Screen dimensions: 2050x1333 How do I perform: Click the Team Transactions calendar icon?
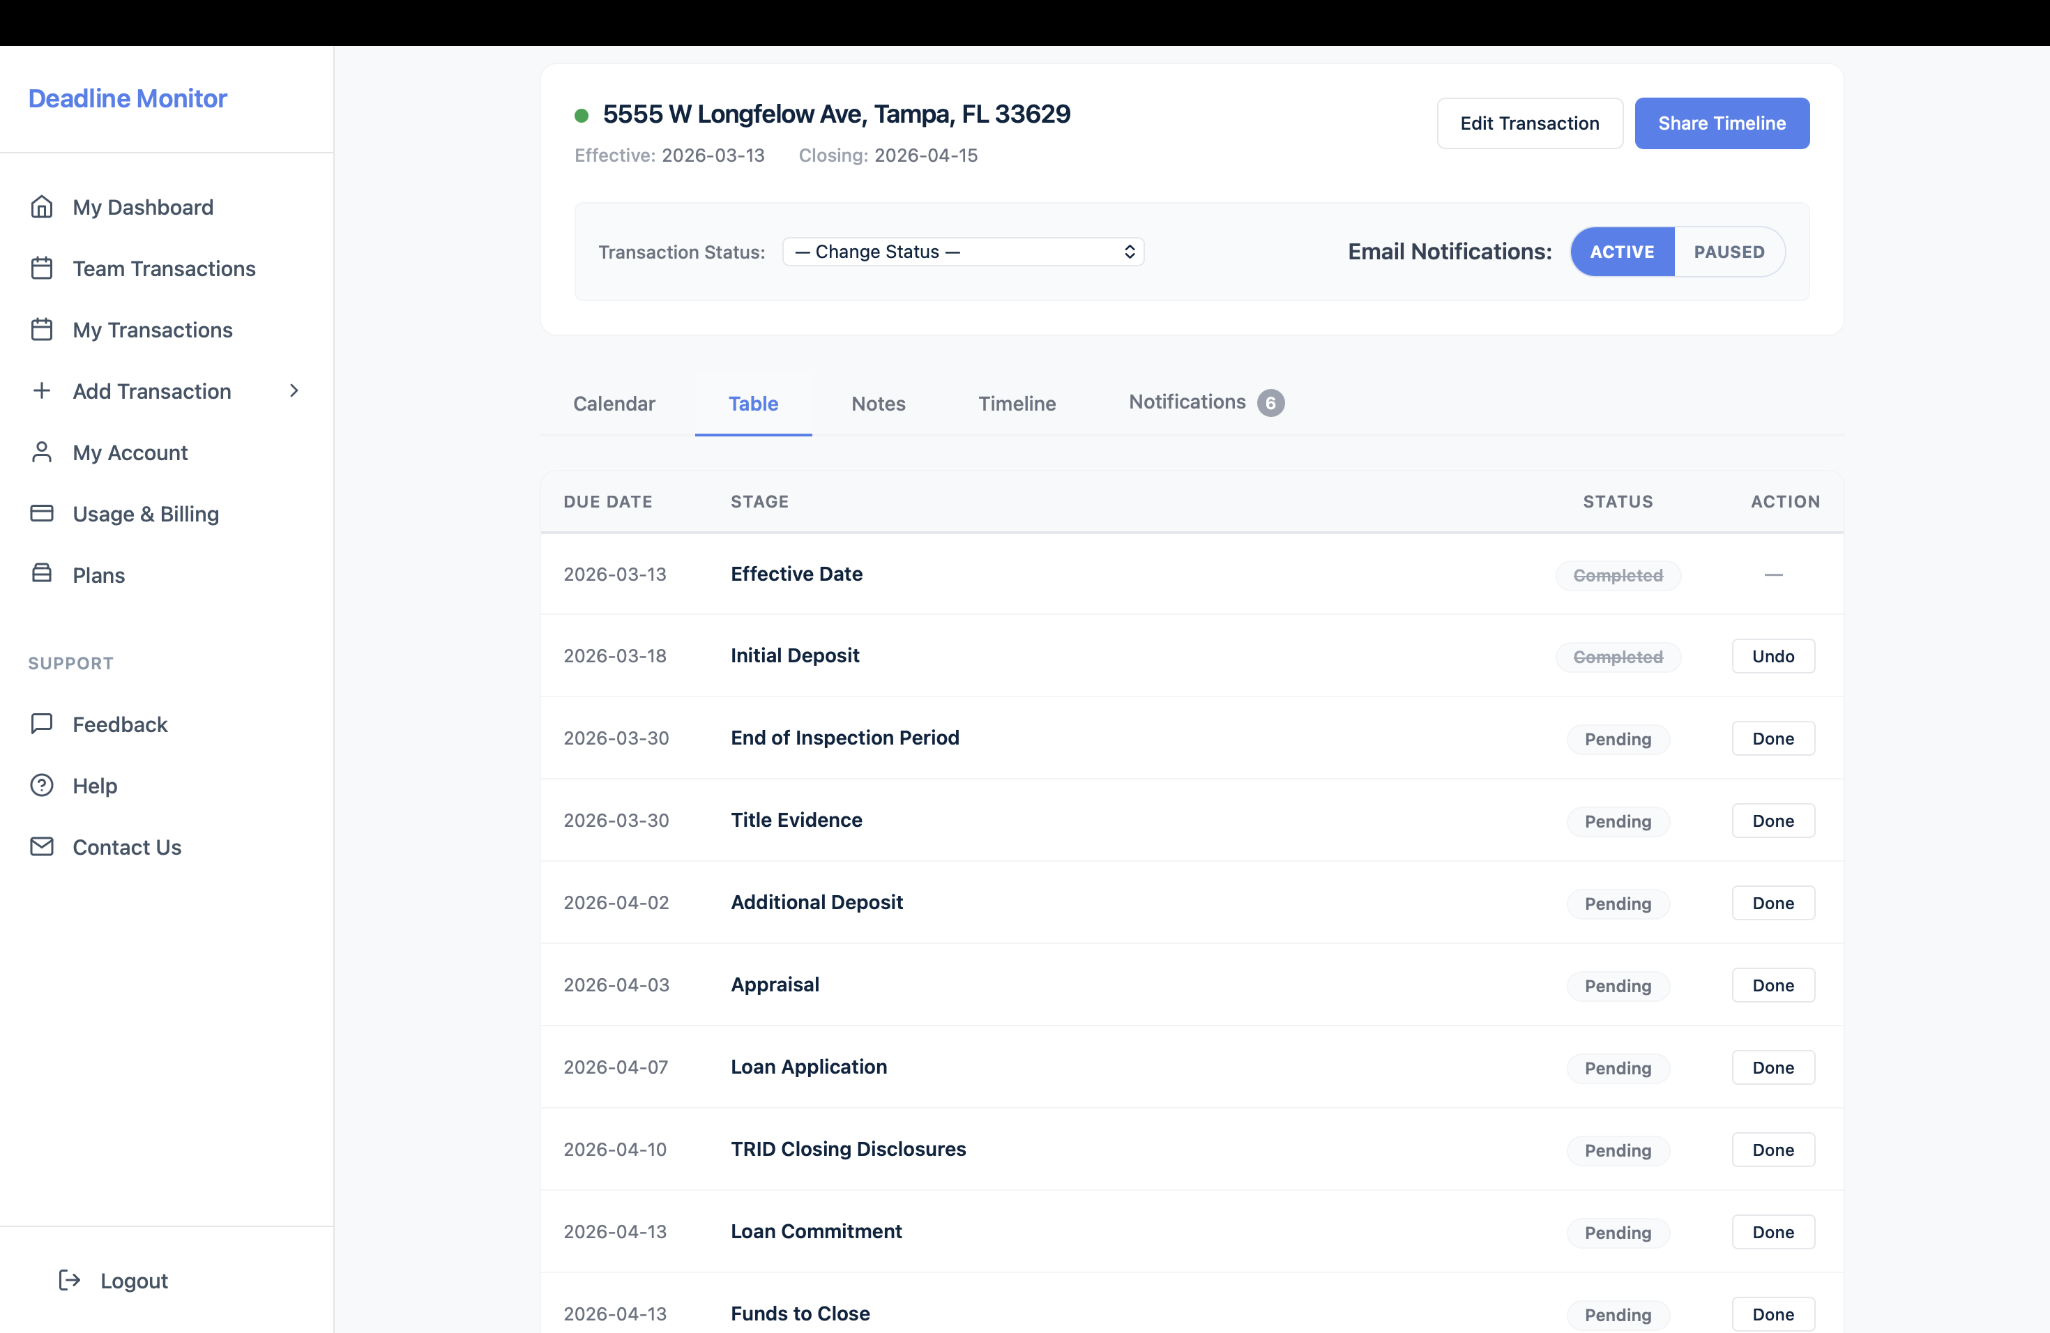[x=41, y=268]
